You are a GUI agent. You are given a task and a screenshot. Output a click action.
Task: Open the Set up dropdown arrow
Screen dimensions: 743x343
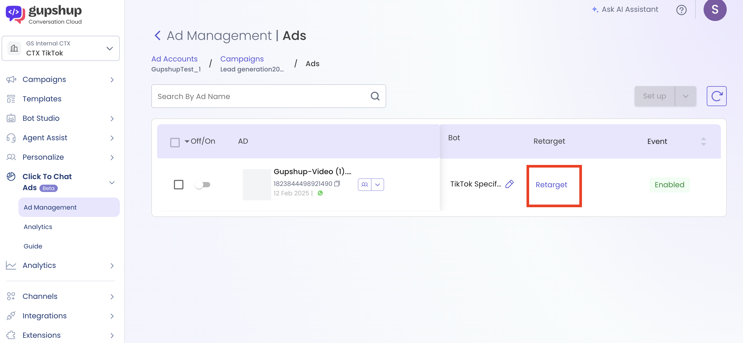click(x=685, y=96)
